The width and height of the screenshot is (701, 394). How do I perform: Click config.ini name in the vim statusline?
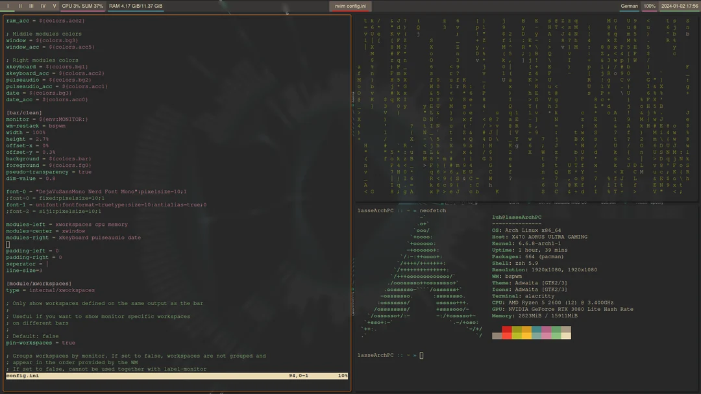(21, 375)
